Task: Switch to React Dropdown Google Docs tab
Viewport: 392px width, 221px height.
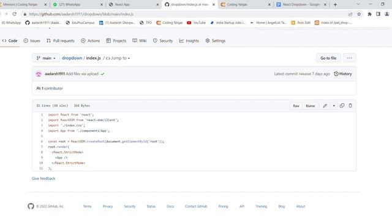Action: pyautogui.click(x=301, y=4)
